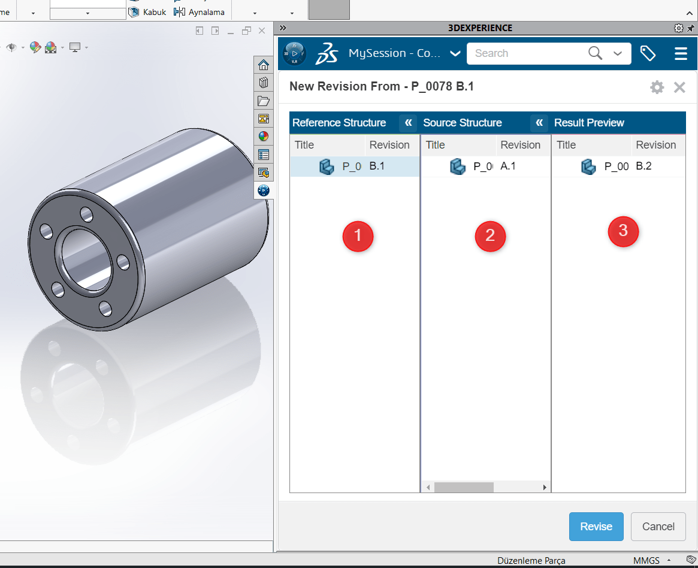The width and height of the screenshot is (698, 568).
Task: Click the Revise button
Action: pos(596,527)
